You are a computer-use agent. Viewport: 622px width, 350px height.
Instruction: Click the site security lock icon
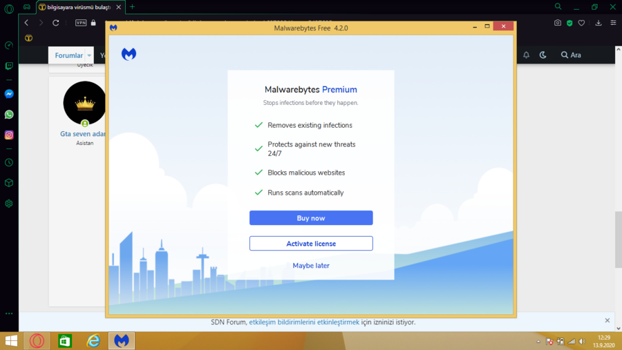click(93, 23)
